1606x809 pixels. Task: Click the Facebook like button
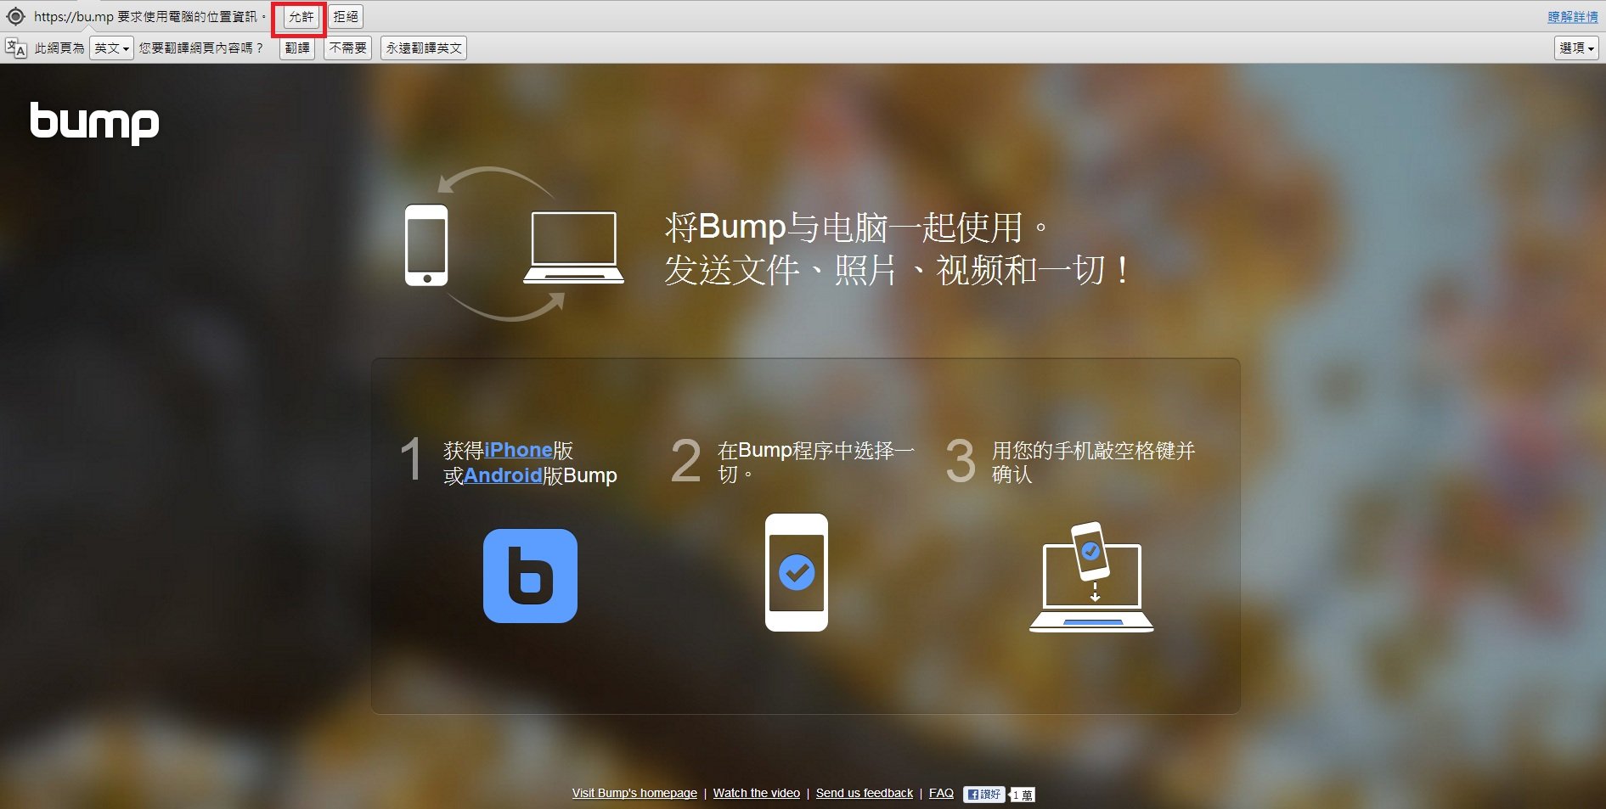(x=984, y=794)
